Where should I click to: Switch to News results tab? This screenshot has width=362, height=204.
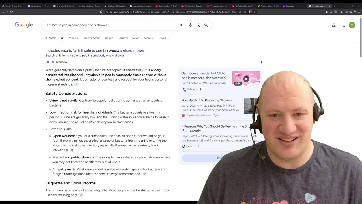[136, 38]
